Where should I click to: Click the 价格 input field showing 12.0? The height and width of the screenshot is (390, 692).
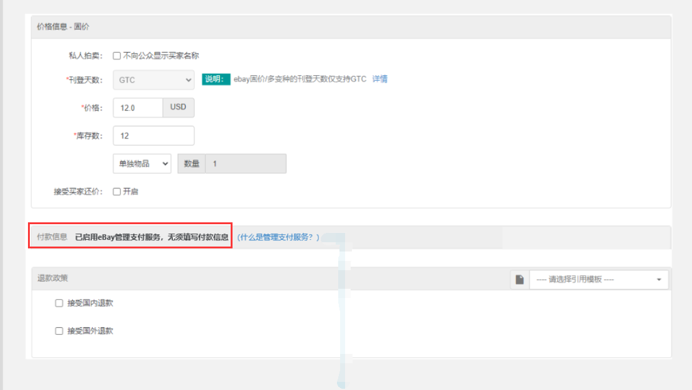137,107
